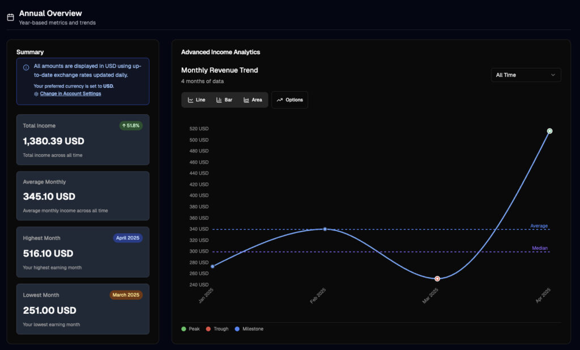This screenshot has height=350, width=580.
Task: Select the Area chart type icon
Action: coord(246,100)
